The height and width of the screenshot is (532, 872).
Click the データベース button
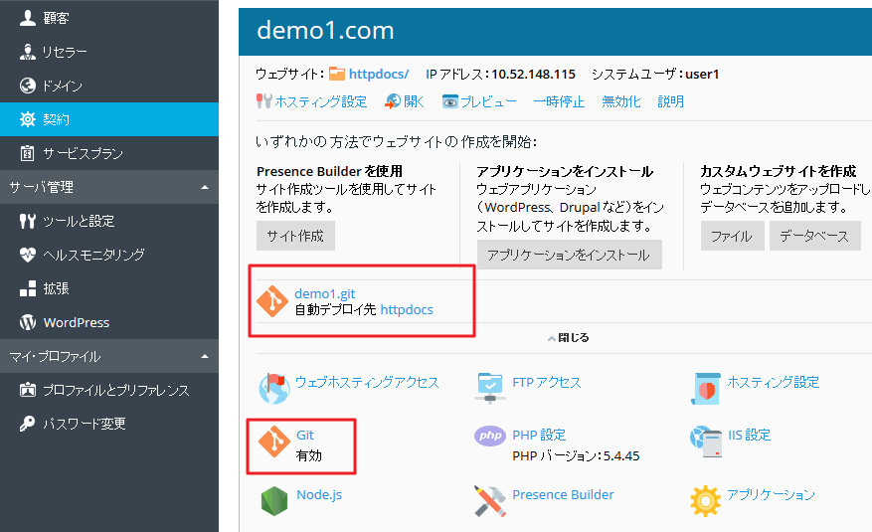(x=814, y=236)
